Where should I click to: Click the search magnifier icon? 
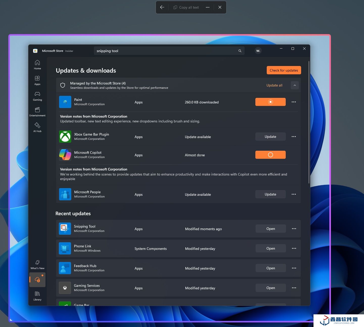tap(240, 51)
